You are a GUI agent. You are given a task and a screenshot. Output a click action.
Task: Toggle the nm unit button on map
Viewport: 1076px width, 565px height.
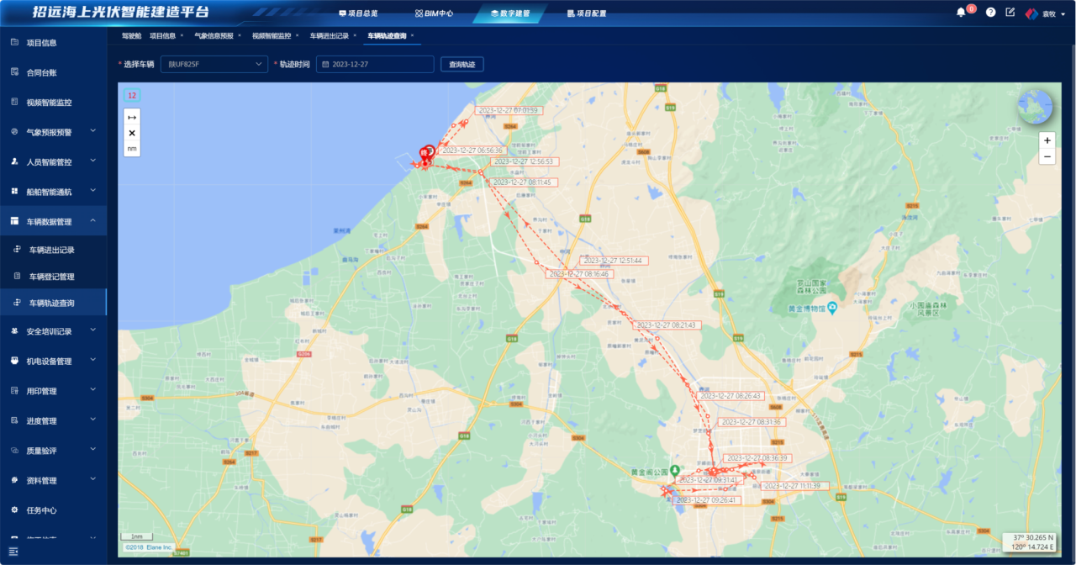[132, 149]
